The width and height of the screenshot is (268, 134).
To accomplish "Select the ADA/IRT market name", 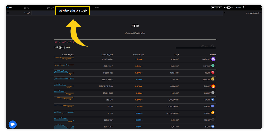I will tap(207, 127).
